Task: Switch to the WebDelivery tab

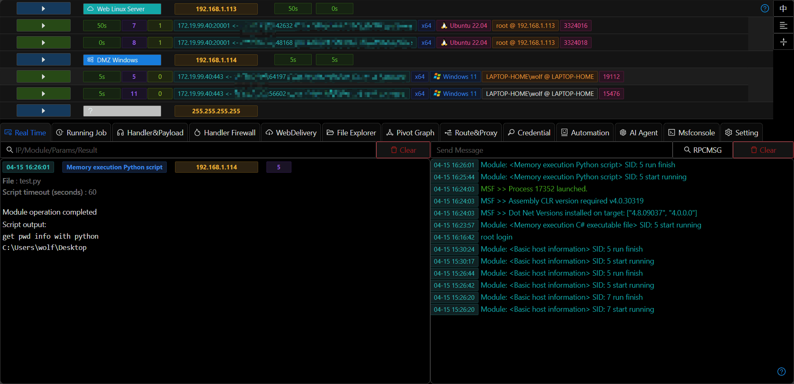Action: [291, 133]
